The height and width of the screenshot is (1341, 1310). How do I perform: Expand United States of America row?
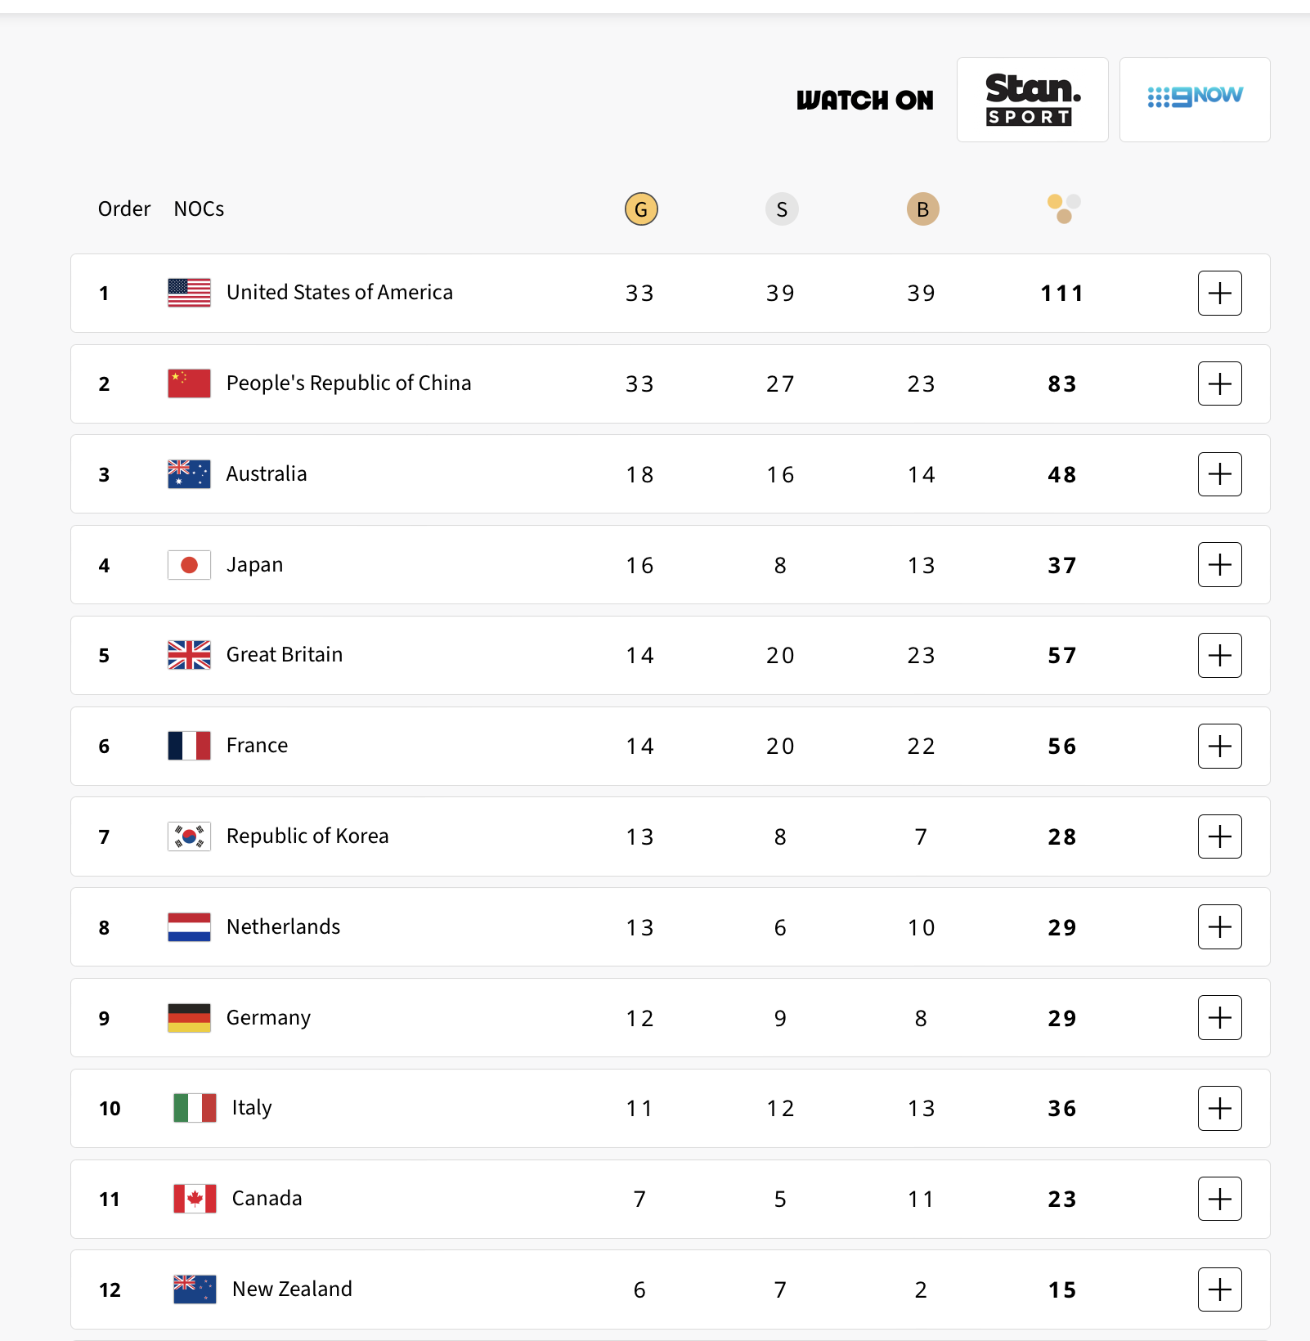1219,293
